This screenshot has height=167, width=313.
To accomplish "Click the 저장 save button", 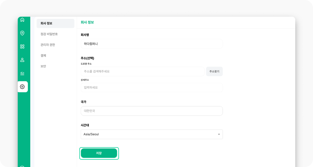I will (99, 153).
